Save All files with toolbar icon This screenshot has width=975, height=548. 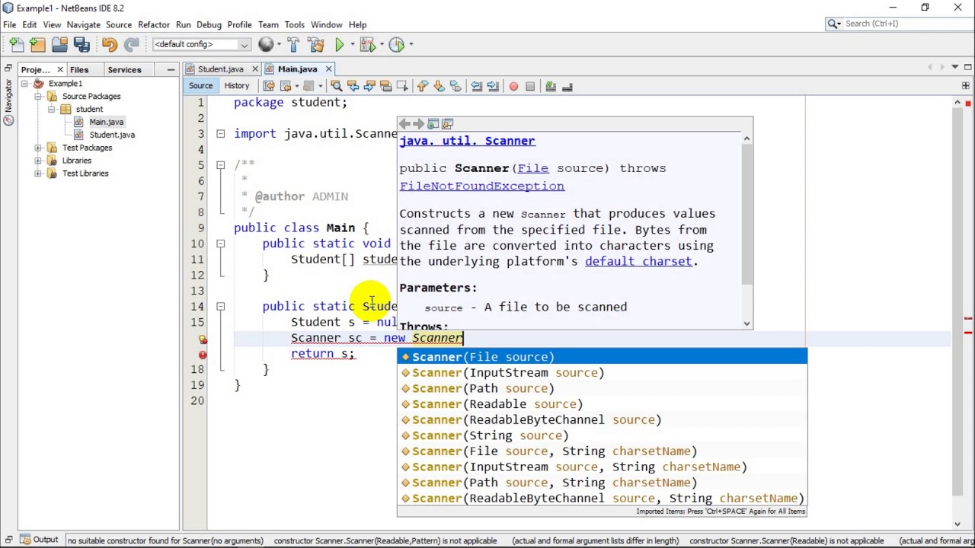coord(82,45)
